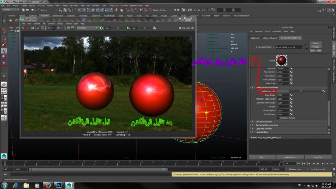Click the Load Attributes button

coord(290,157)
